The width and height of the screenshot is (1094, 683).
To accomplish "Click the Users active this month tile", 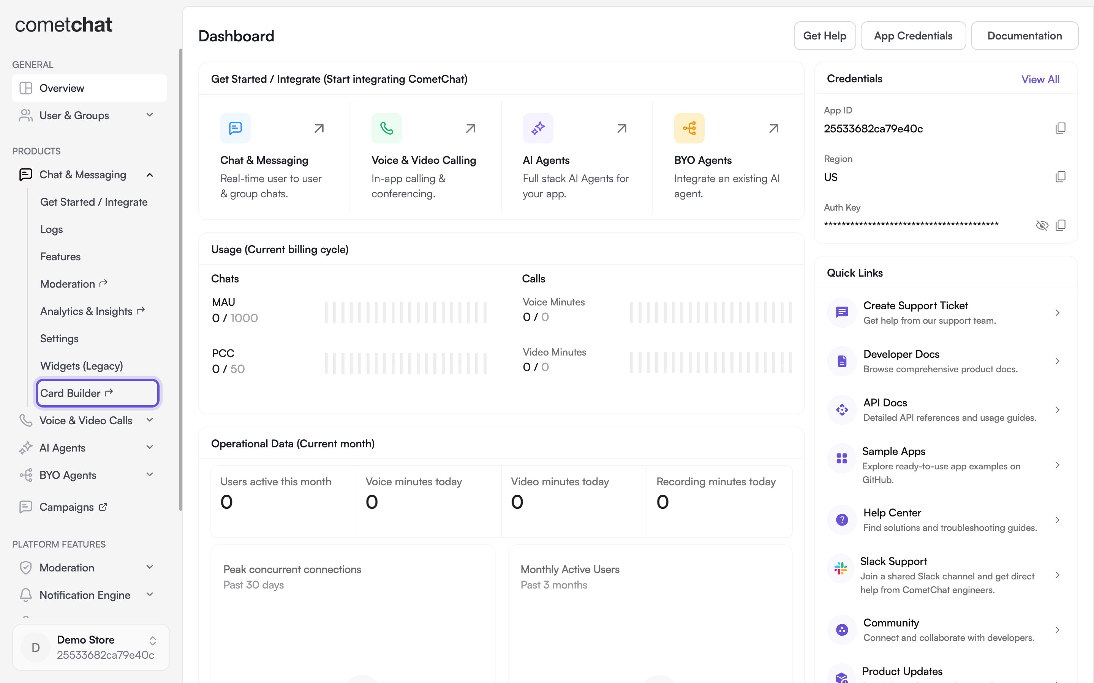I will [283, 501].
